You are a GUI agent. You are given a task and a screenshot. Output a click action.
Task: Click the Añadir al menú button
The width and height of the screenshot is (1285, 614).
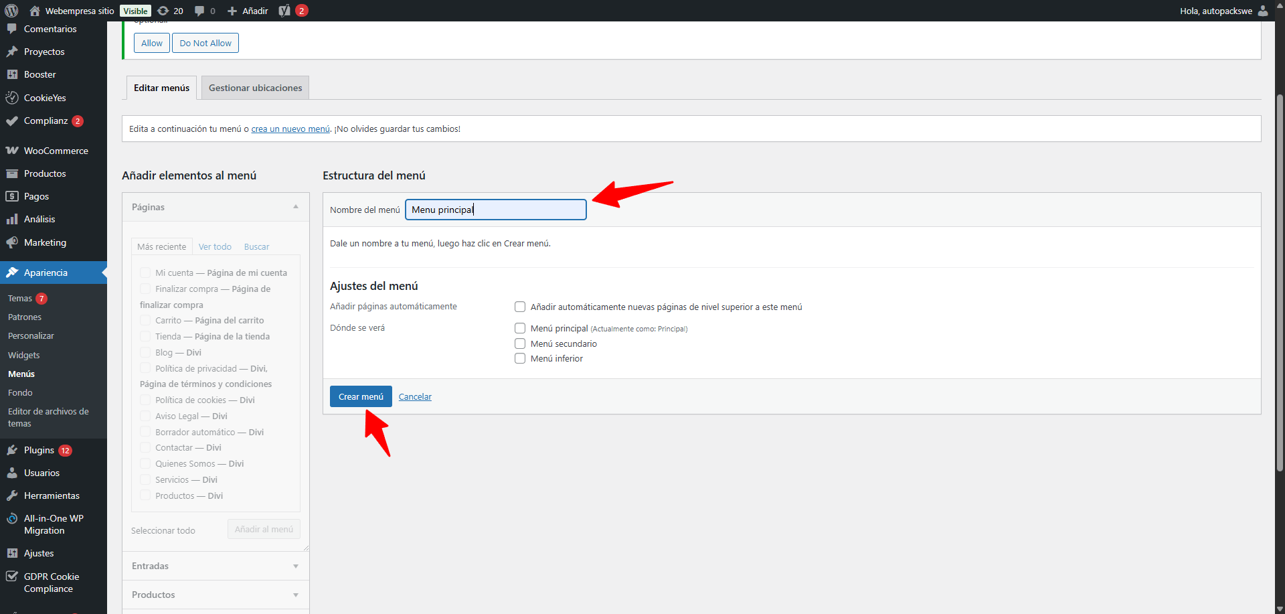pyautogui.click(x=264, y=529)
